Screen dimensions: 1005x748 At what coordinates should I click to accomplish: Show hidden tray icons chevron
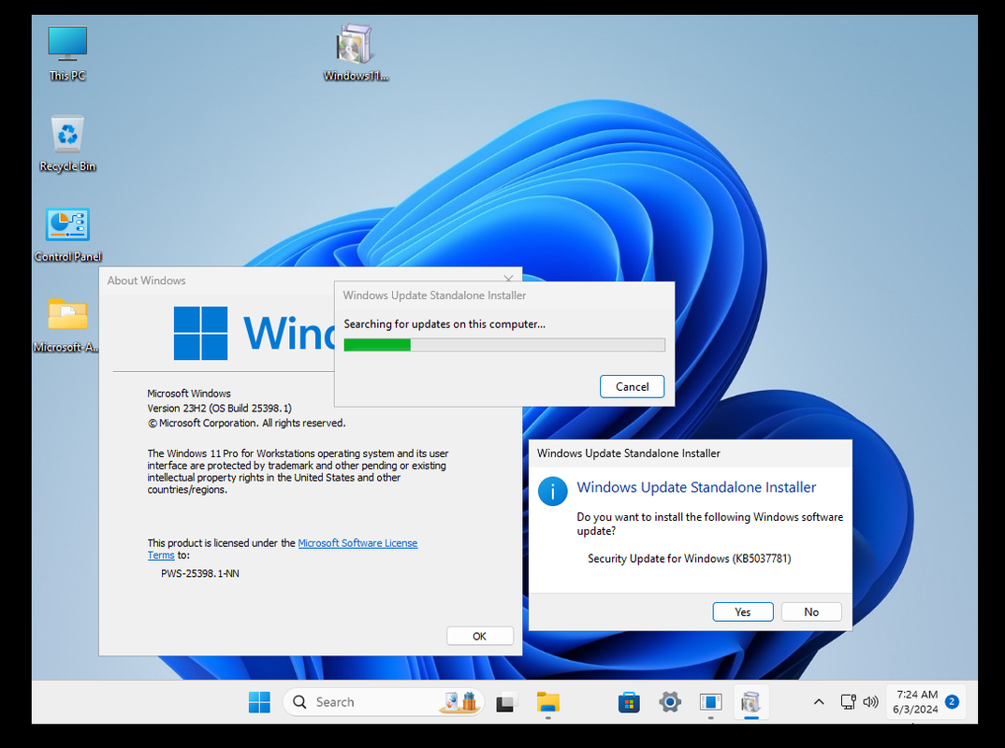point(819,702)
